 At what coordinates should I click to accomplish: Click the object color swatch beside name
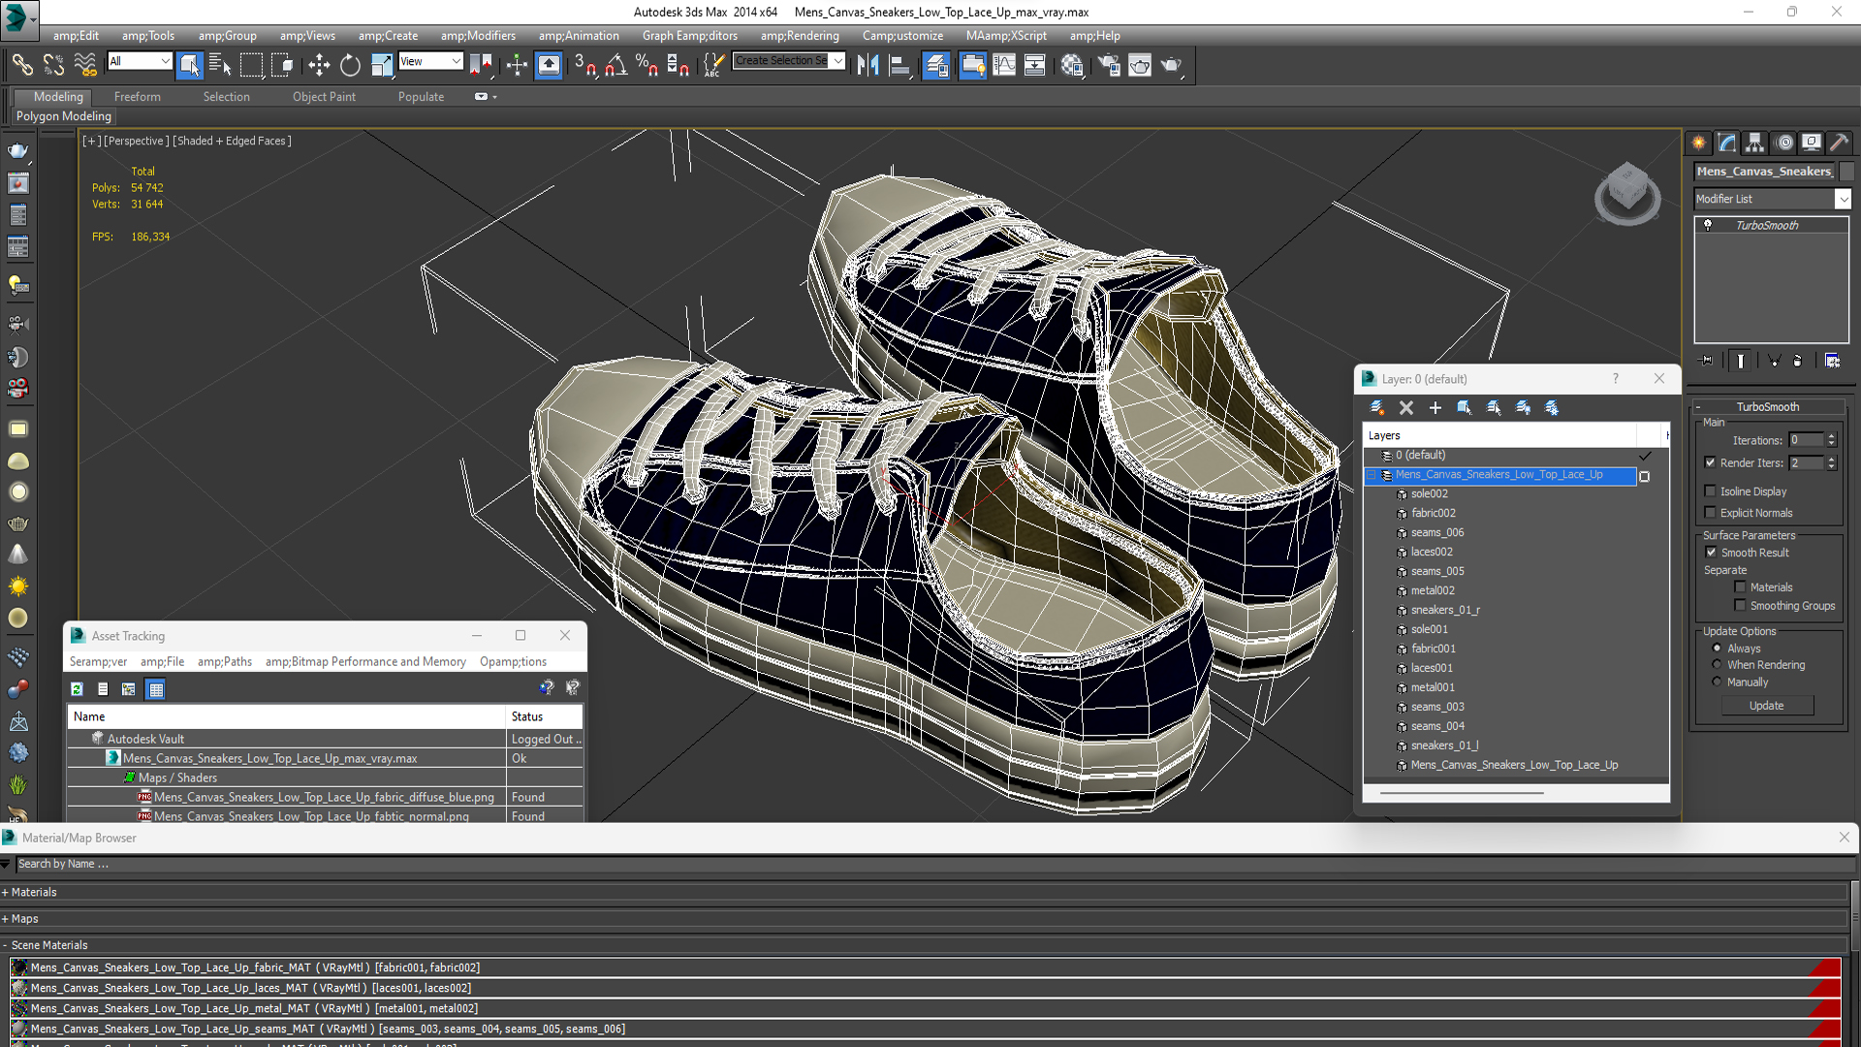click(1846, 172)
